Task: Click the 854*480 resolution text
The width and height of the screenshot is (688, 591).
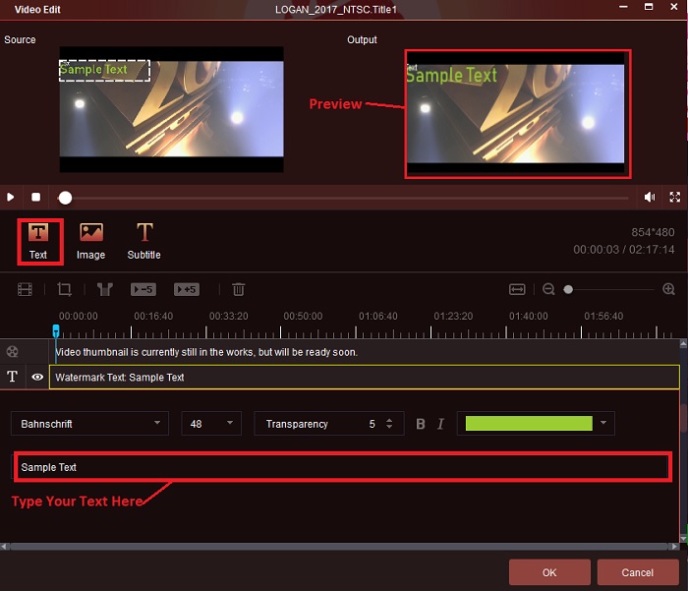Action: pyautogui.click(x=653, y=232)
